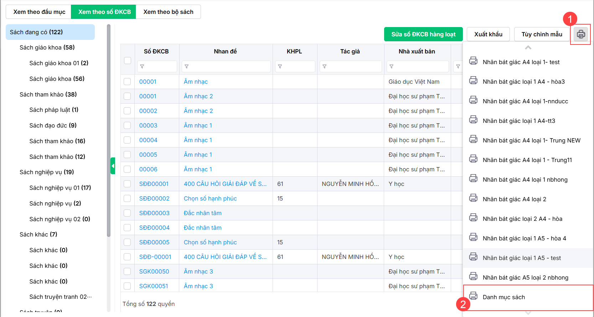
Task: Click printer icon beside 'loại 2 A4 - hòa'
Action: (473, 218)
